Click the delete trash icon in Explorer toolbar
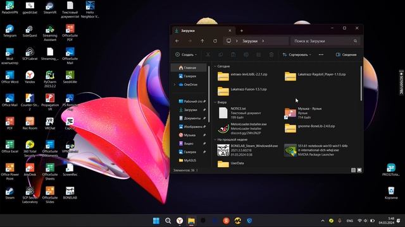The image size is (405, 227). [271, 55]
